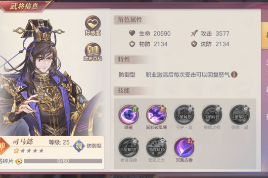Screen dimensions: 268x178
Task: Click the 武将信息 title banner
Action: coord(24,6)
